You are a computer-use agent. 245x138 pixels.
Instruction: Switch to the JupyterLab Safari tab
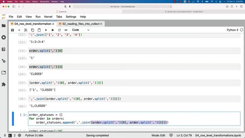click(x=61, y=11)
